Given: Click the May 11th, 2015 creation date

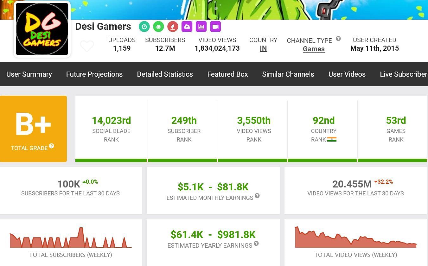Looking at the screenshot, I should coord(374,48).
